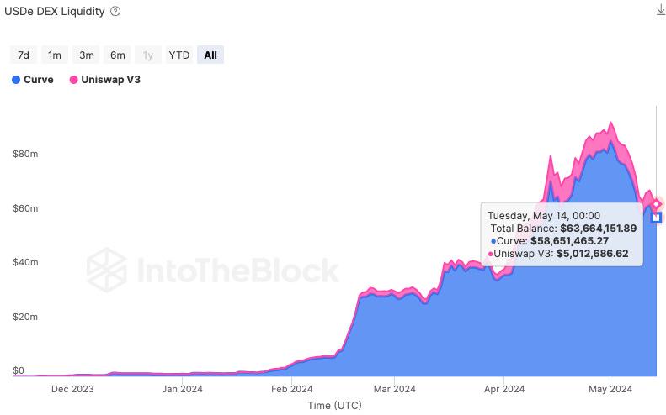Click the May 2024 x-axis label

click(610, 389)
